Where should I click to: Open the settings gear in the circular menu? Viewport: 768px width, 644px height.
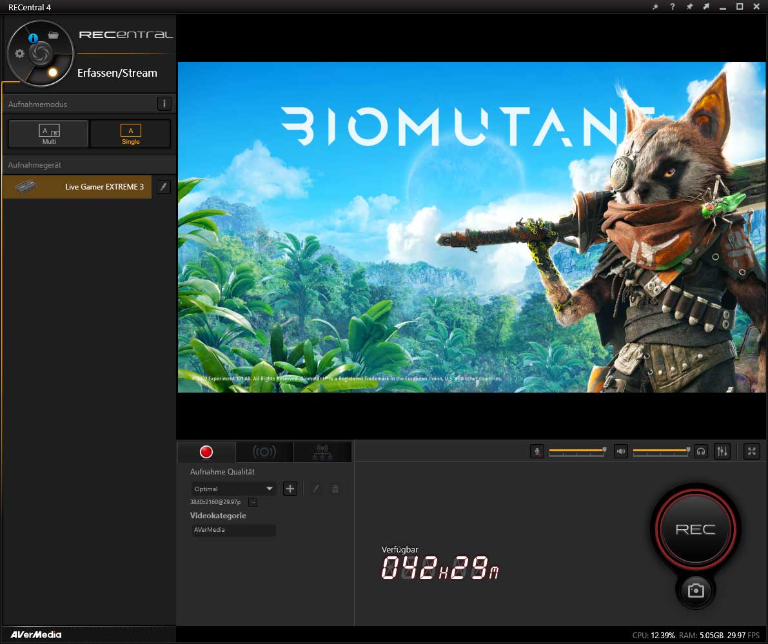tap(19, 54)
